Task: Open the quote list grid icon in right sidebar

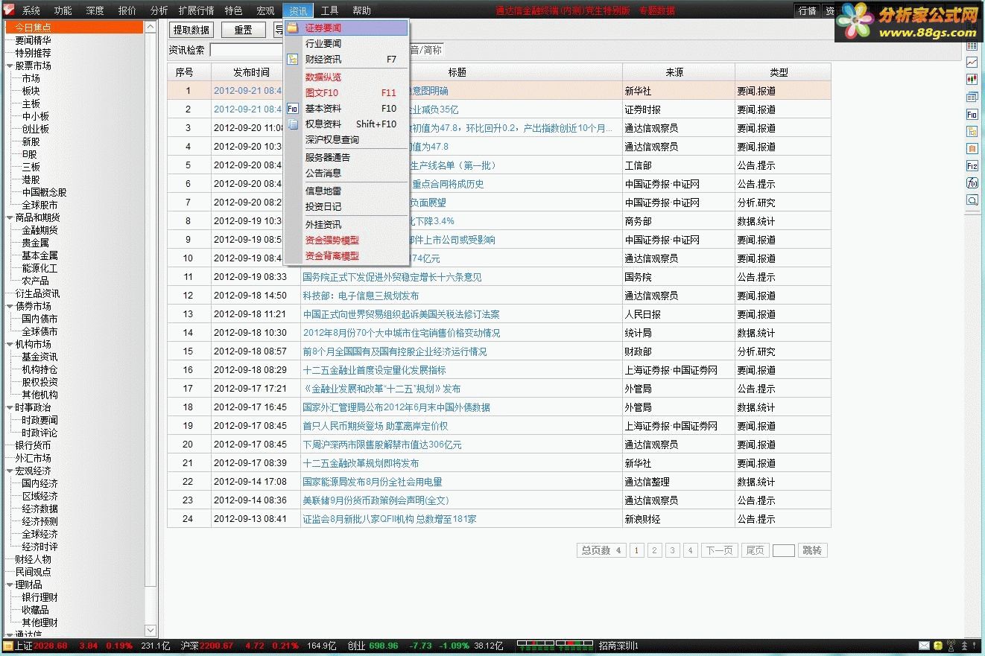Action: pos(972,46)
